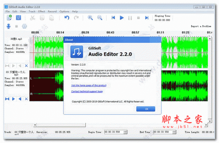Open the Effect menu
This screenshot has width=219, height=143.
click(42, 11)
